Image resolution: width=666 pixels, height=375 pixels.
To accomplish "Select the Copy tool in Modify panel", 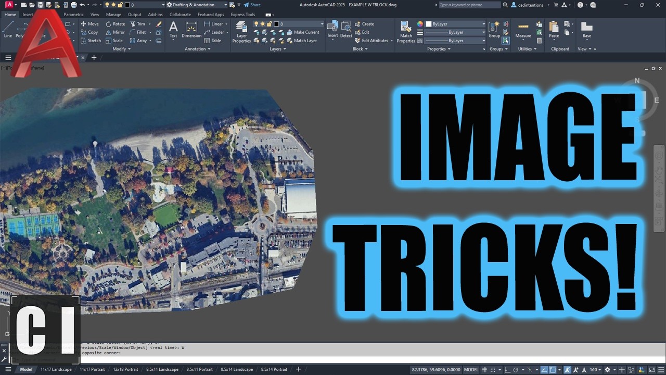I will [x=89, y=32].
